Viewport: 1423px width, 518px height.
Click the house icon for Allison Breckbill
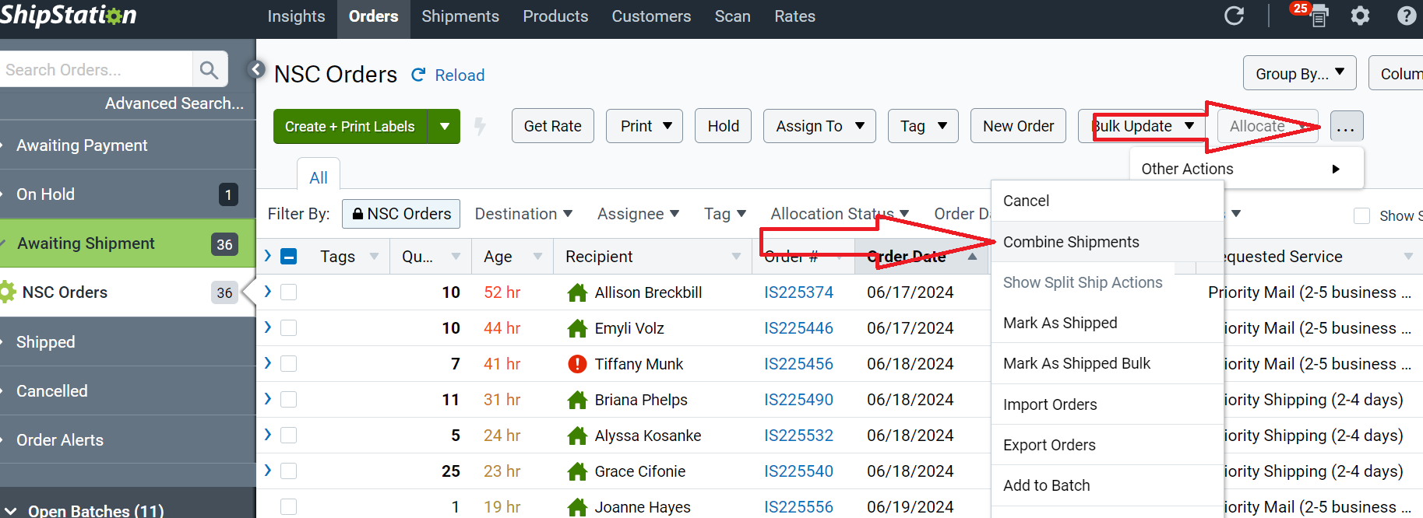(577, 292)
